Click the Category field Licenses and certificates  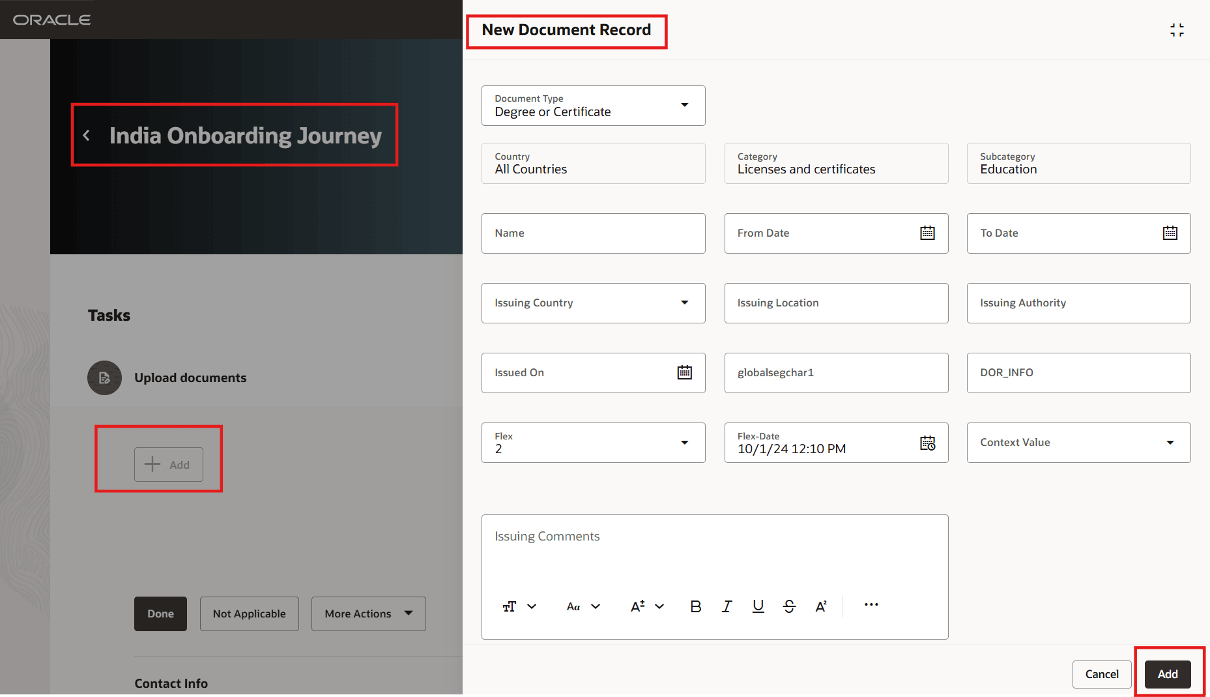837,163
